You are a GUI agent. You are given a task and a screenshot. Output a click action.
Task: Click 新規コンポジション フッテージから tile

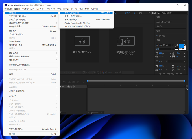click(126, 45)
